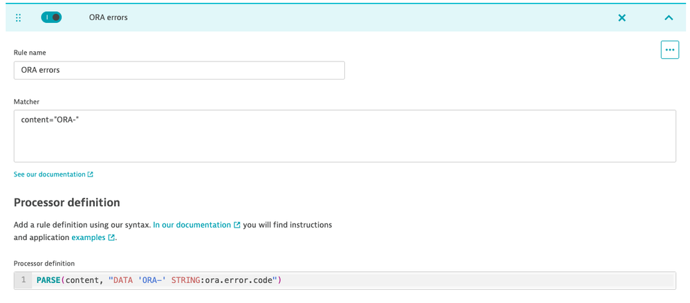
Task: Click line number 1 in the editor gutter
Action: [23, 280]
